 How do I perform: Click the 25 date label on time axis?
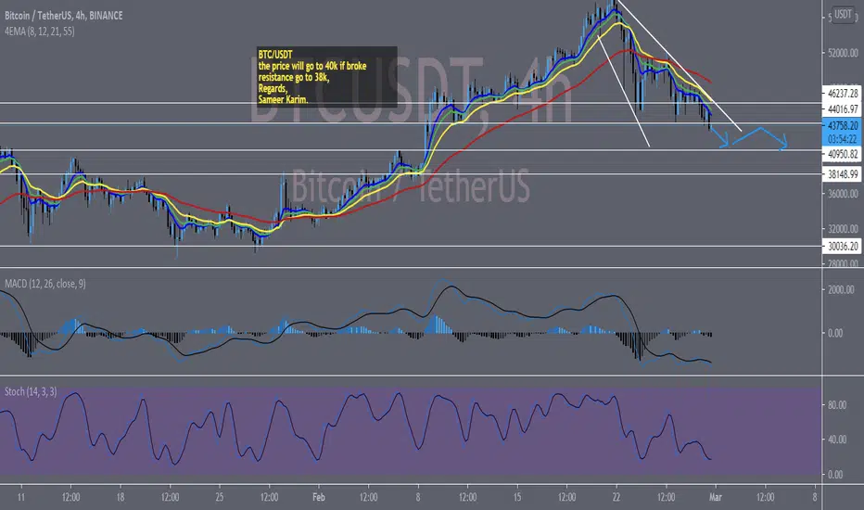[x=220, y=497]
